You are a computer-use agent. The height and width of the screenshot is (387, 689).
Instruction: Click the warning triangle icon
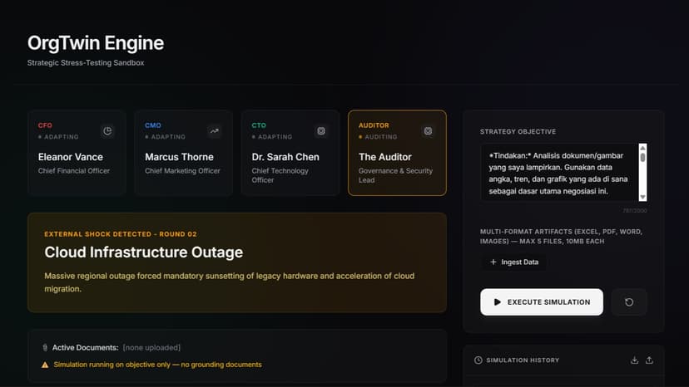(x=45, y=365)
